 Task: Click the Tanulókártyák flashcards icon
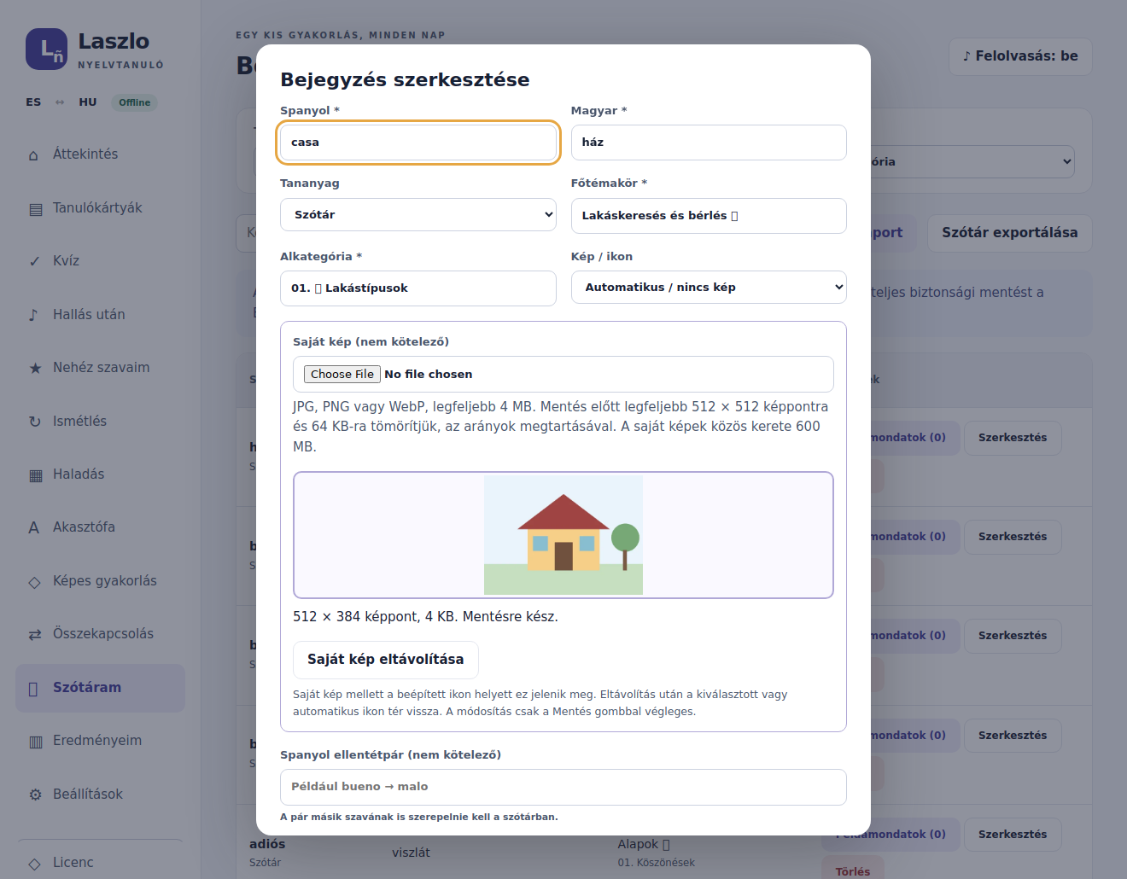[35, 209]
